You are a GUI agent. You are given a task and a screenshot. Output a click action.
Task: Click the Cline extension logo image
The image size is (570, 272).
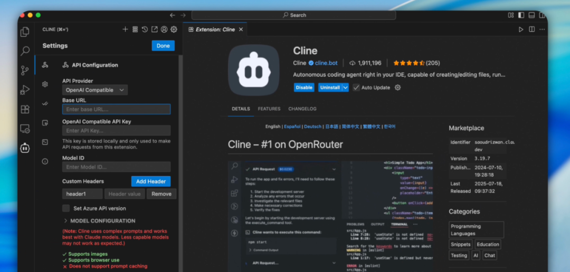coord(254,70)
